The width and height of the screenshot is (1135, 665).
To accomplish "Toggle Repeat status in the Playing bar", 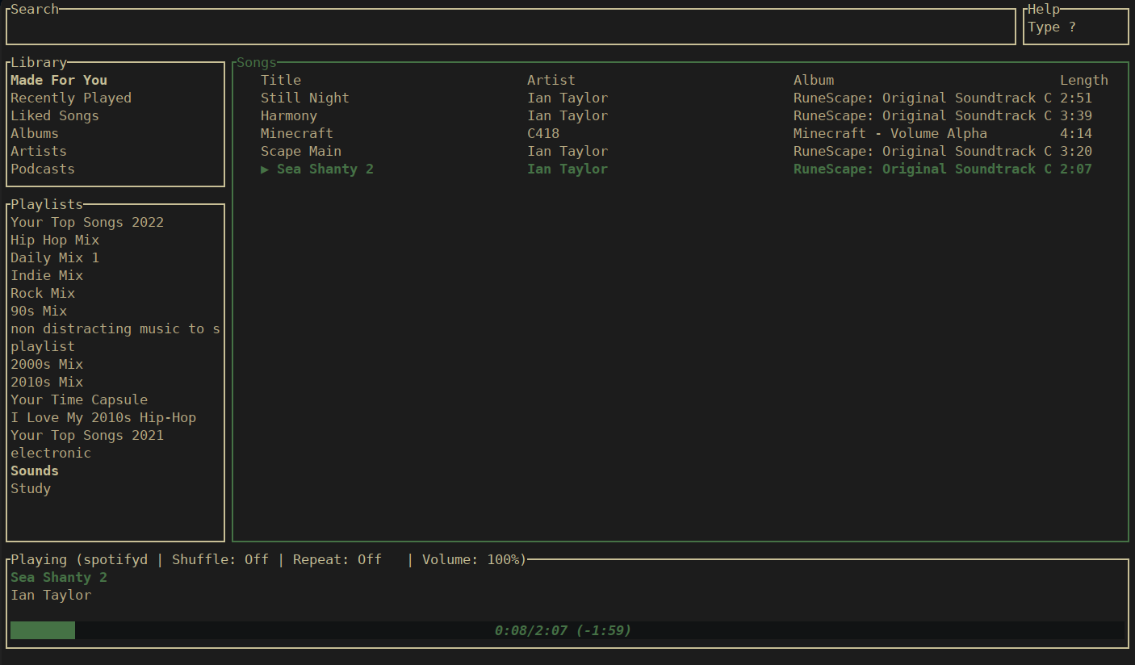I will (337, 559).
